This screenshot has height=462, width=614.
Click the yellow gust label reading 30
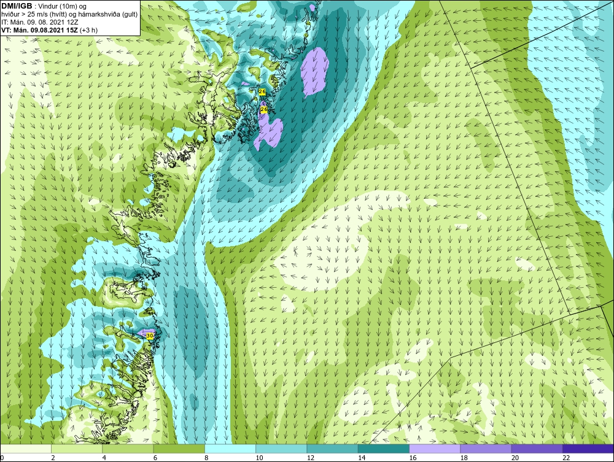point(149,335)
